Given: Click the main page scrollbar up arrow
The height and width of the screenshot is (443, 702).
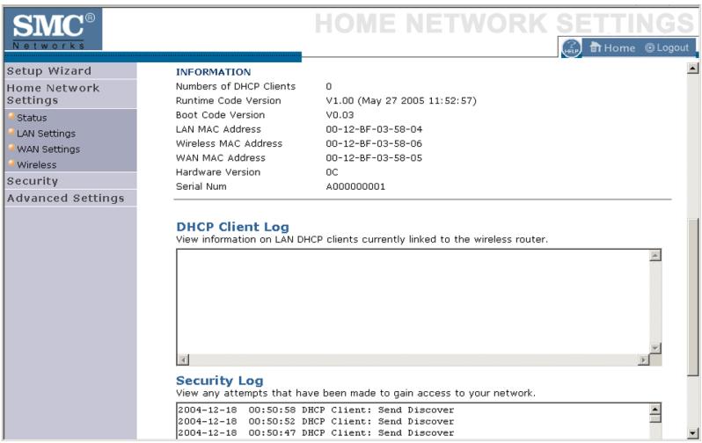Looking at the screenshot, I should click(x=692, y=69).
